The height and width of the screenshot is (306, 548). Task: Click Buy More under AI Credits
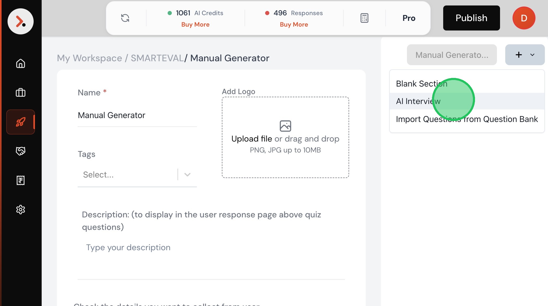pyautogui.click(x=195, y=25)
